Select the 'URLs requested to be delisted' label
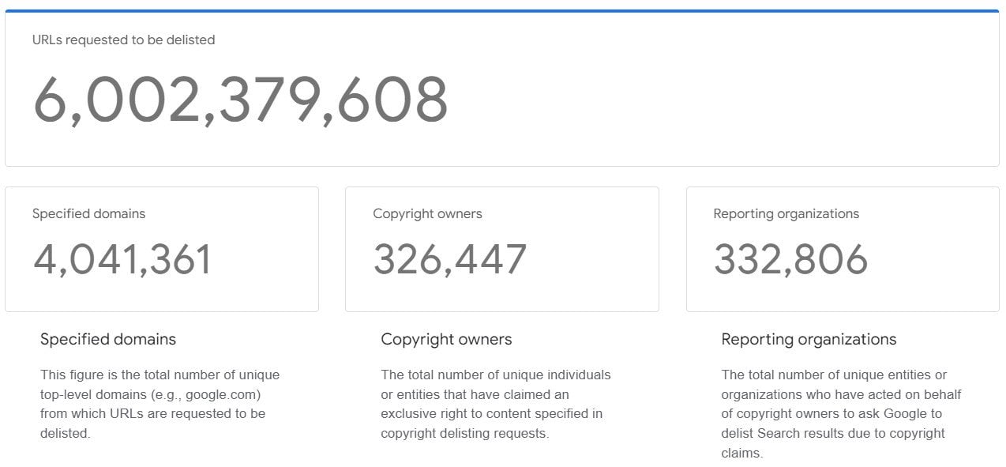The image size is (1006, 467). pyautogui.click(x=123, y=40)
